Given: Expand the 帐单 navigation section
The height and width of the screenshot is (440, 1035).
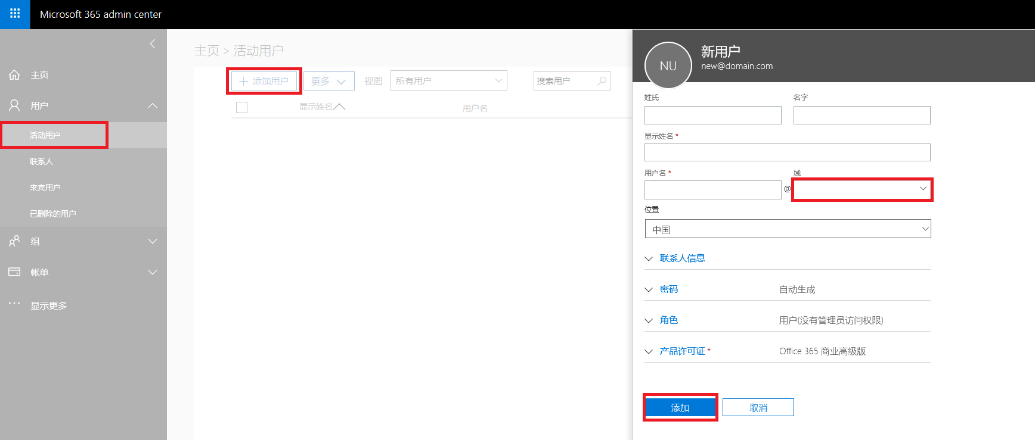Looking at the screenshot, I should pyautogui.click(x=153, y=272).
